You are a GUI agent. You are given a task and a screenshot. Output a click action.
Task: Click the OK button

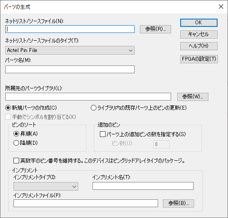tap(199, 23)
